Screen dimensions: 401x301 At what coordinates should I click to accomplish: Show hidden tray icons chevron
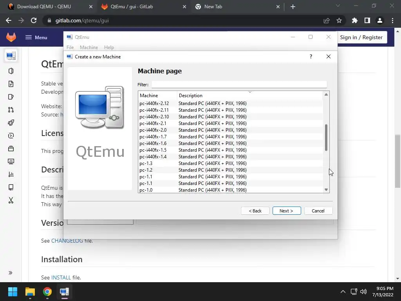(343, 292)
